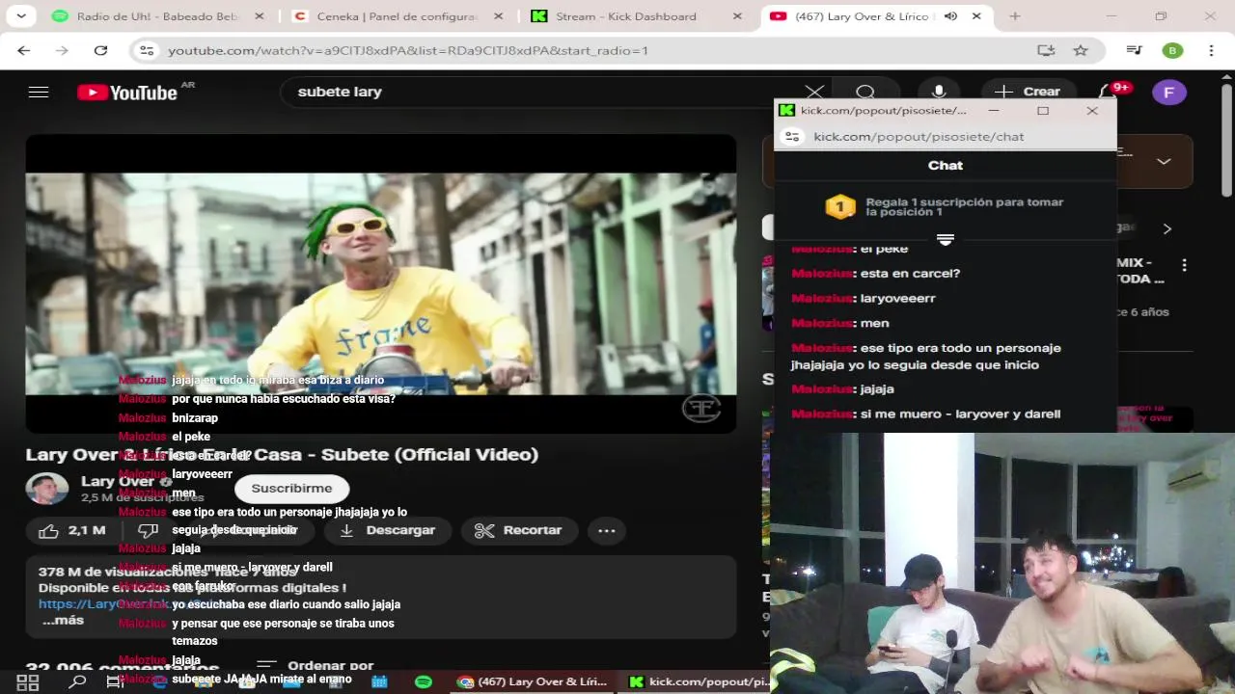Click chat message 'esta en carcel?' in Kick
The image size is (1235, 694).
(910, 273)
